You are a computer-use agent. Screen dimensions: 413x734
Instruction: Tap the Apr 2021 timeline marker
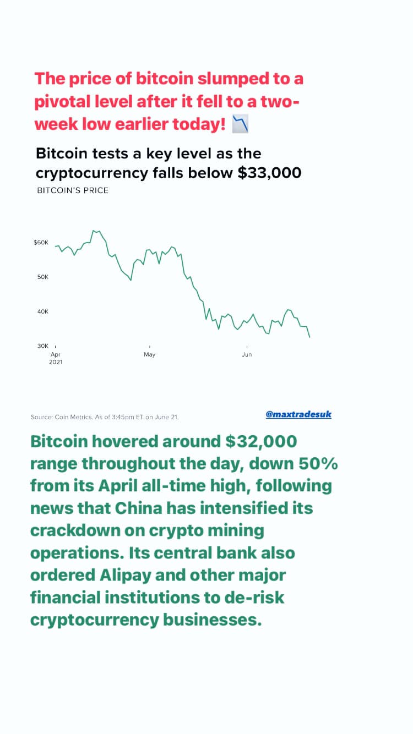56,358
